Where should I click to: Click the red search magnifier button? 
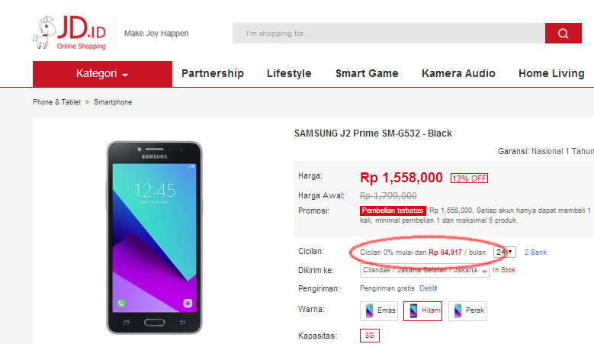tap(563, 34)
